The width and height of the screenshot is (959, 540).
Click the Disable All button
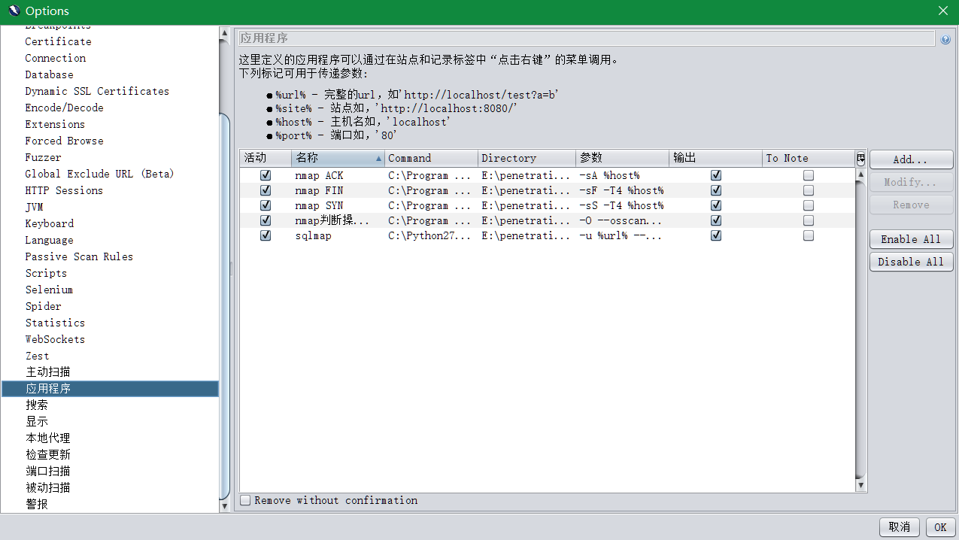pos(911,262)
